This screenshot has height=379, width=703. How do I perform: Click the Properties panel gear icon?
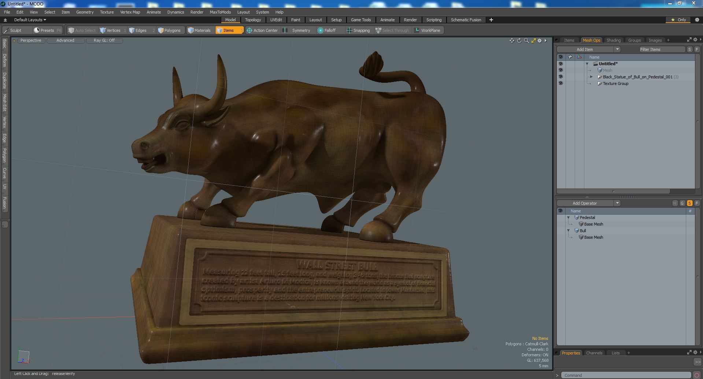(x=695, y=353)
